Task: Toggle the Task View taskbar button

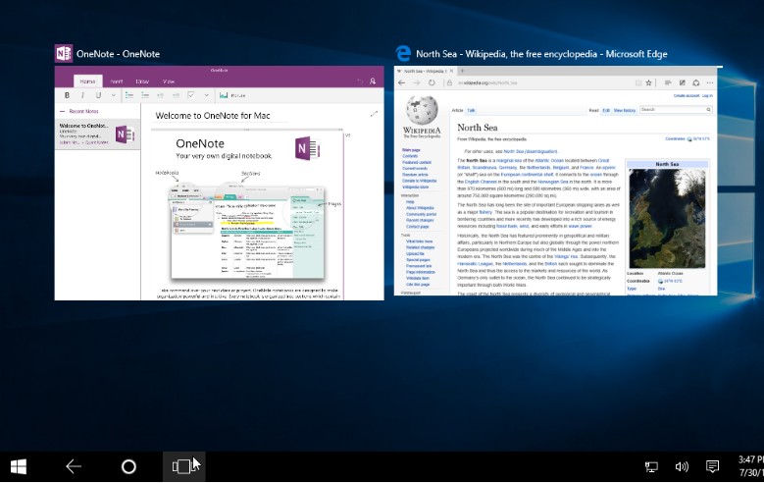Action: [x=183, y=467]
